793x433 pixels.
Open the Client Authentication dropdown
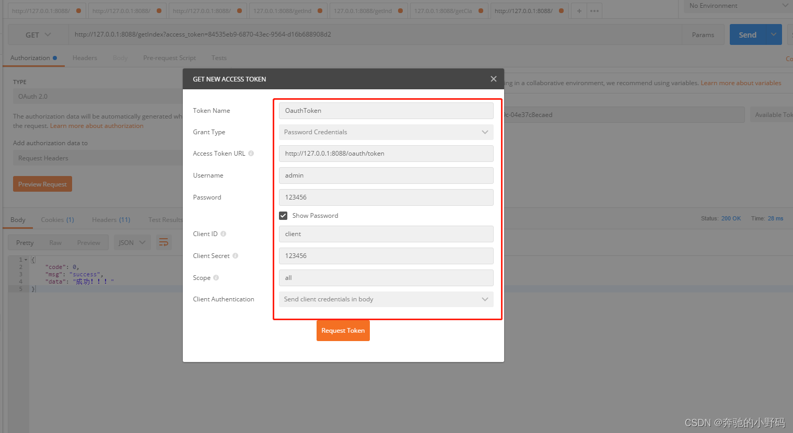485,299
